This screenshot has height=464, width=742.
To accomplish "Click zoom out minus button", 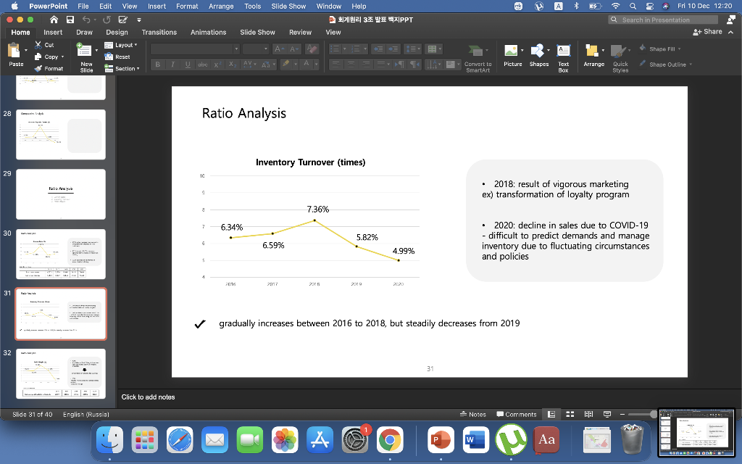I will click(x=622, y=414).
